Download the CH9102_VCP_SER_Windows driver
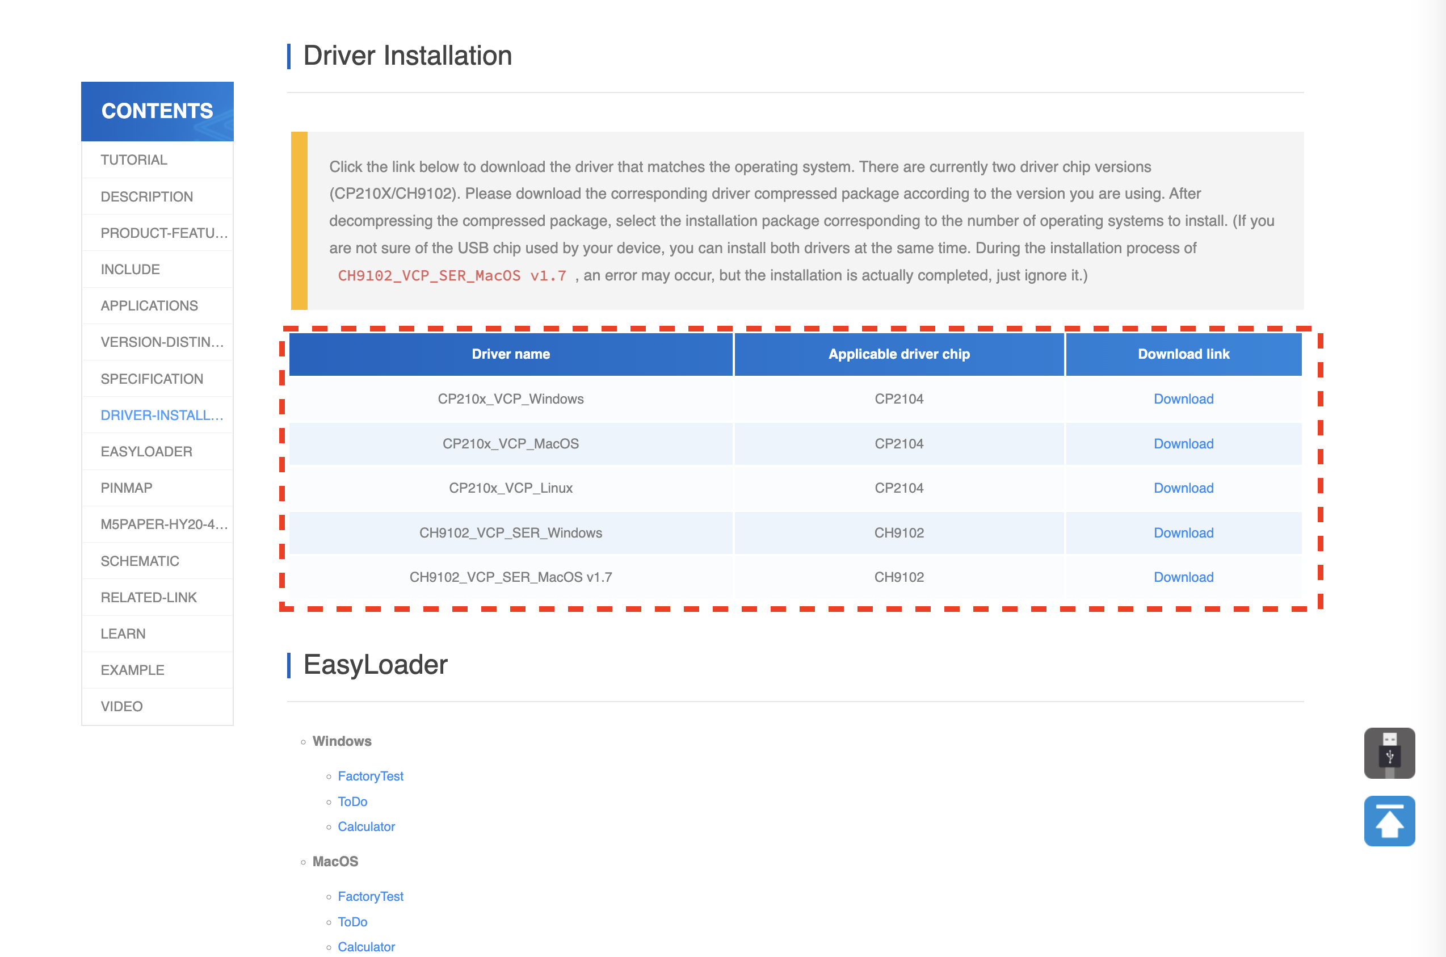The image size is (1446, 957). 1183,532
